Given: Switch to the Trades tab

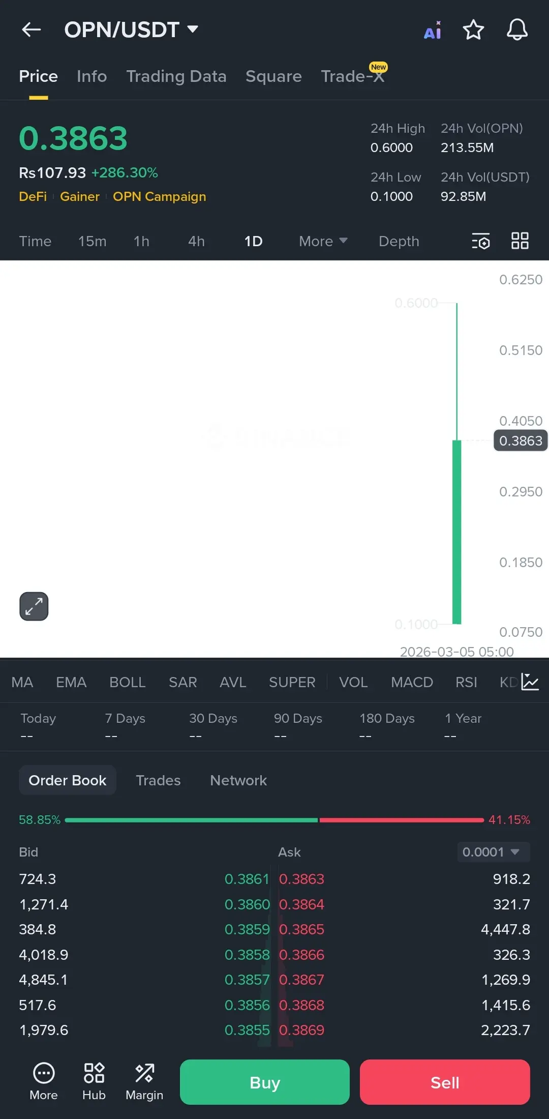Looking at the screenshot, I should click(158, 780).
